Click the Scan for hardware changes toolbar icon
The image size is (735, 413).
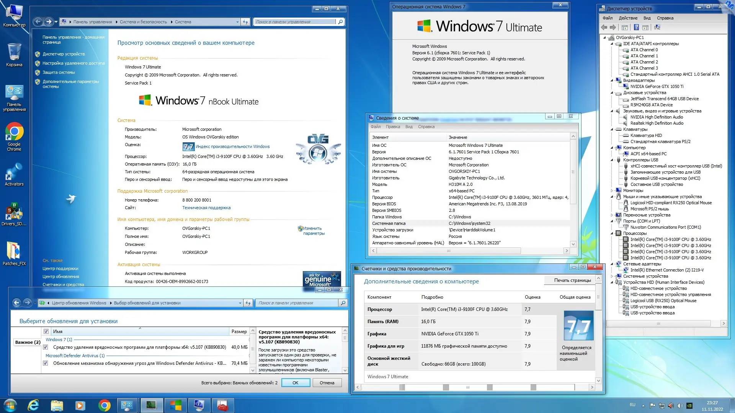coord(657,27)
